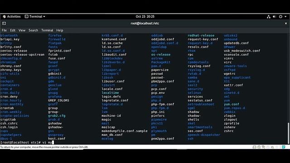The height and width of the screenshot is (163, 290).
Task: Click the terminal vertical scrollbar
Action: 288,133
